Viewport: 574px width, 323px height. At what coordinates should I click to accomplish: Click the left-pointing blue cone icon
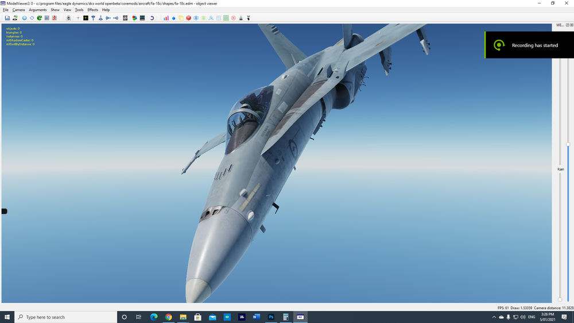[x=116, y=18]
